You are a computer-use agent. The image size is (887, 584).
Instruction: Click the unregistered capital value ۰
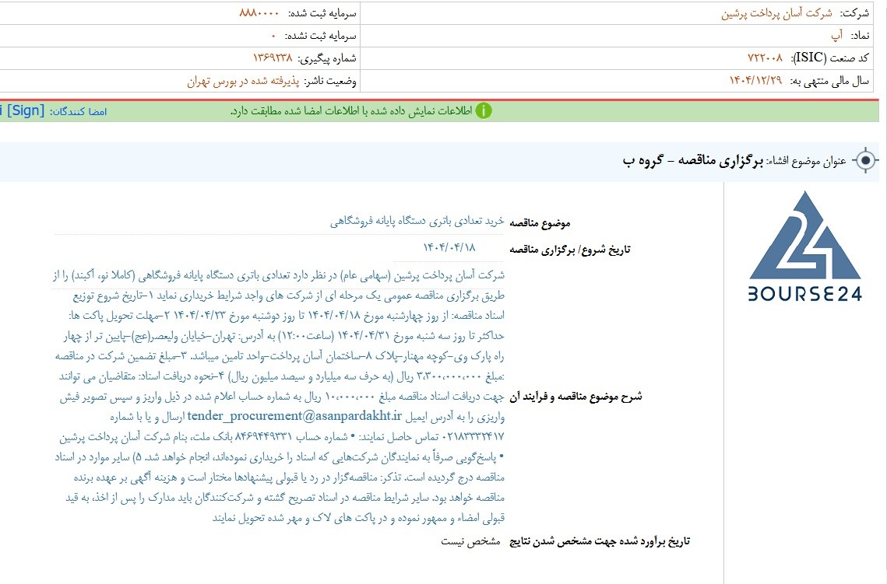point(273,36)
